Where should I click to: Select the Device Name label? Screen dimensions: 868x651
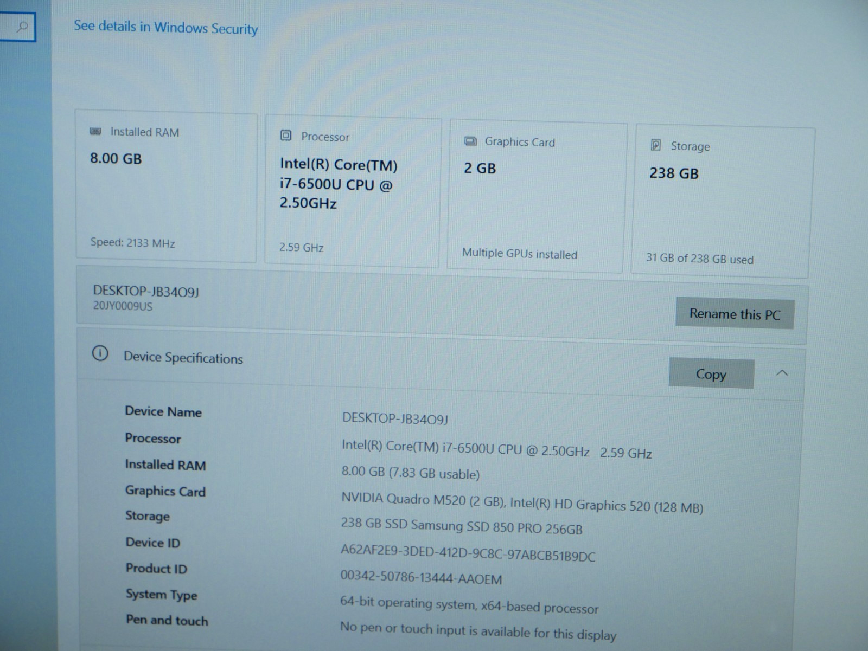click(163, 411)
